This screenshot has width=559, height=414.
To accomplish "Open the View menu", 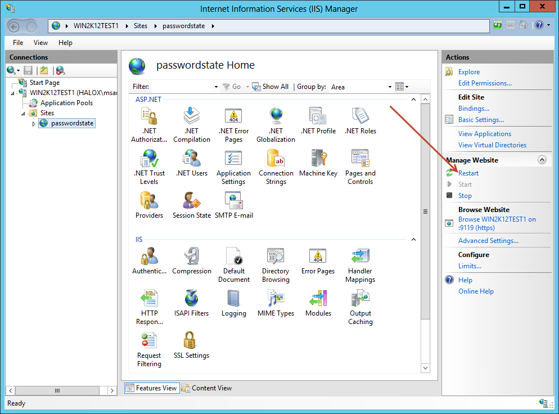I will tap(40, 43).
